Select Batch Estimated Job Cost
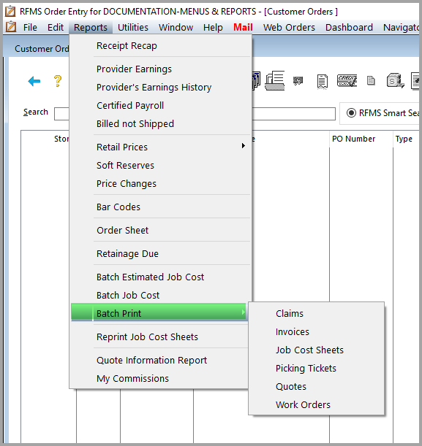The image size is (422, 446). coord(161,277)
